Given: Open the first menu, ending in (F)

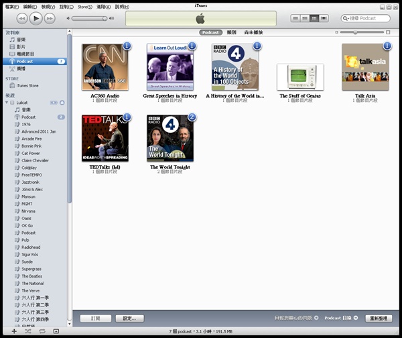Looking at the screenshot, I should point(12,7).
